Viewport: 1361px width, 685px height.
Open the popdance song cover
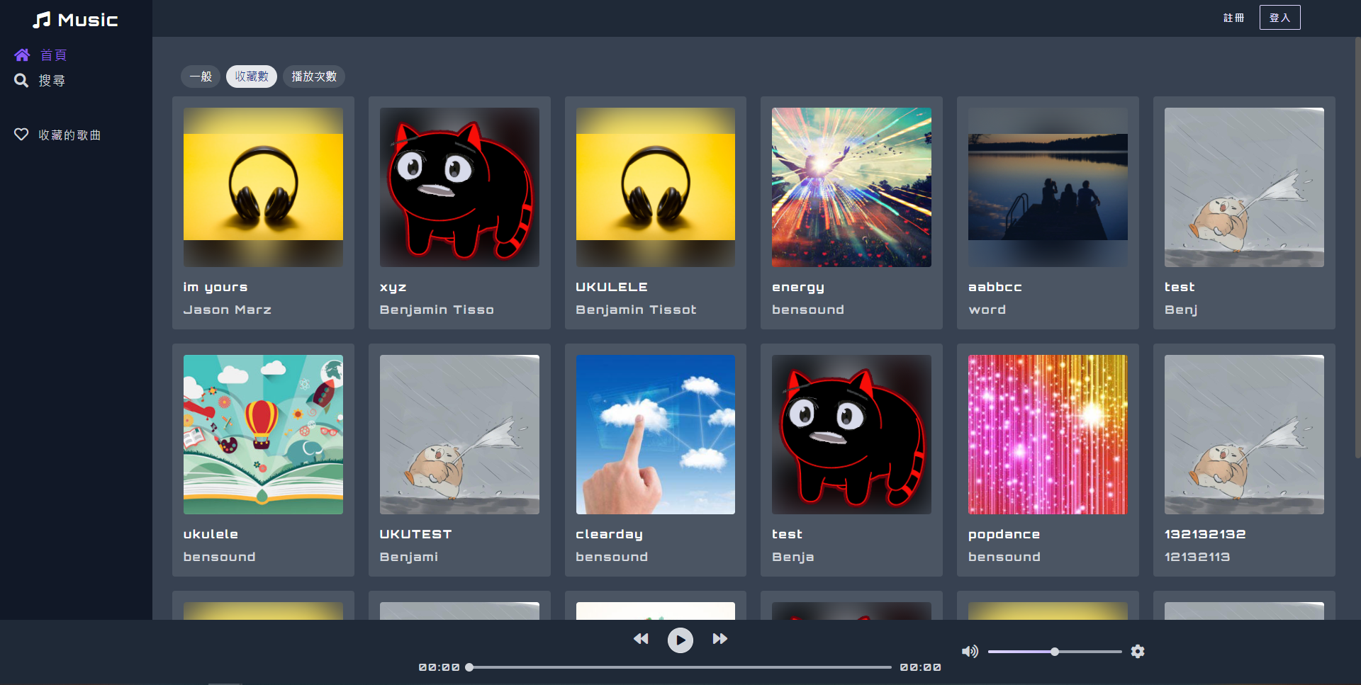click(1048, 434)
